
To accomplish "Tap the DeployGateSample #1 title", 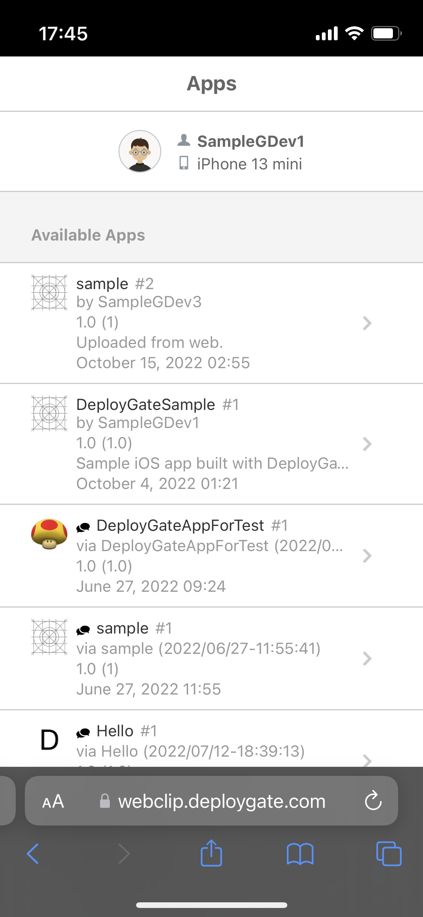I will coord(158,405).
